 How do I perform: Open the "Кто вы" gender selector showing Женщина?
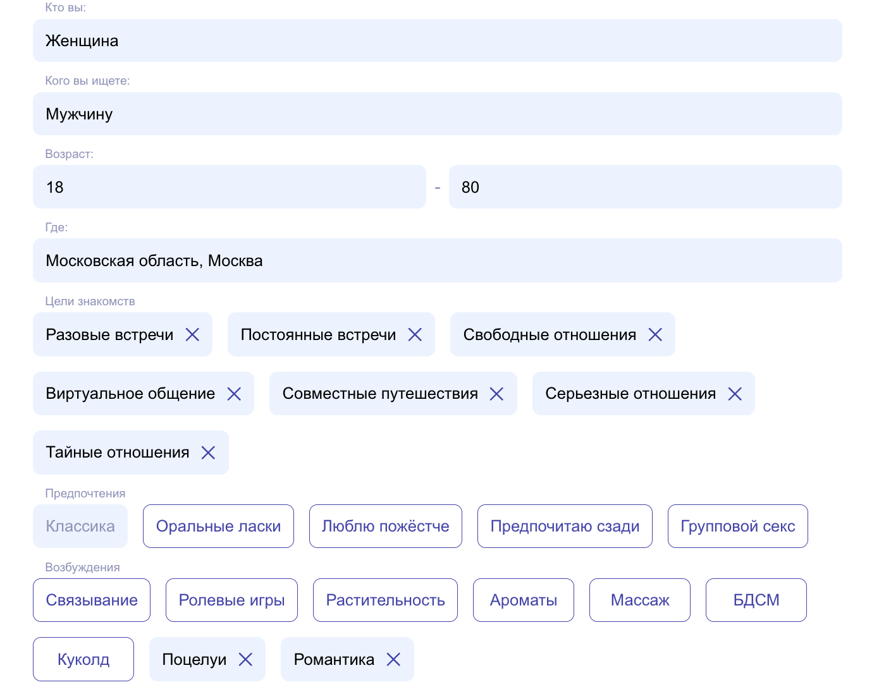[x=438, y=40]
